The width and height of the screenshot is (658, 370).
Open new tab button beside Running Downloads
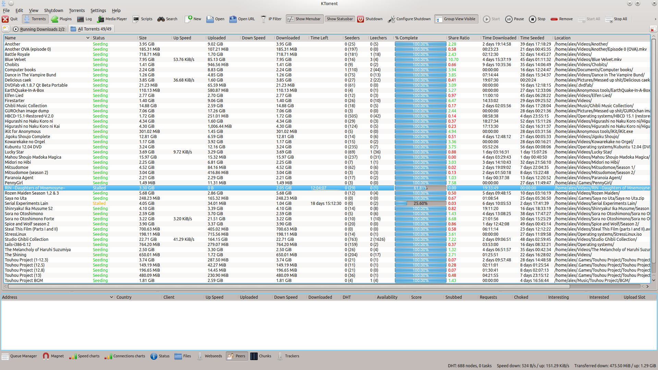click(x=6, y=29)
